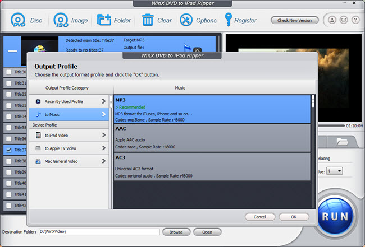Choose the AAC audio profile
This screenshot has height=247, width=365.
coord(212,138)
